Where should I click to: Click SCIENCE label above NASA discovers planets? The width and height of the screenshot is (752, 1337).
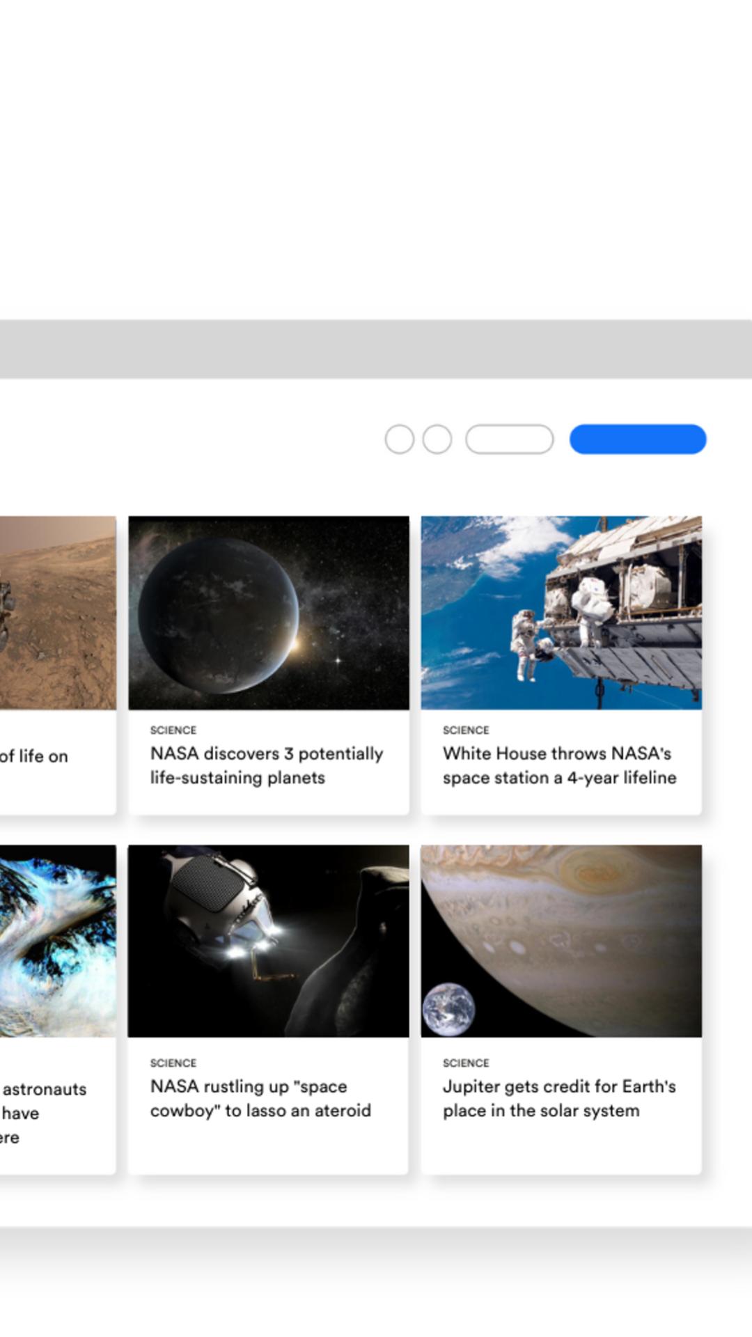[x=173, y=730]
